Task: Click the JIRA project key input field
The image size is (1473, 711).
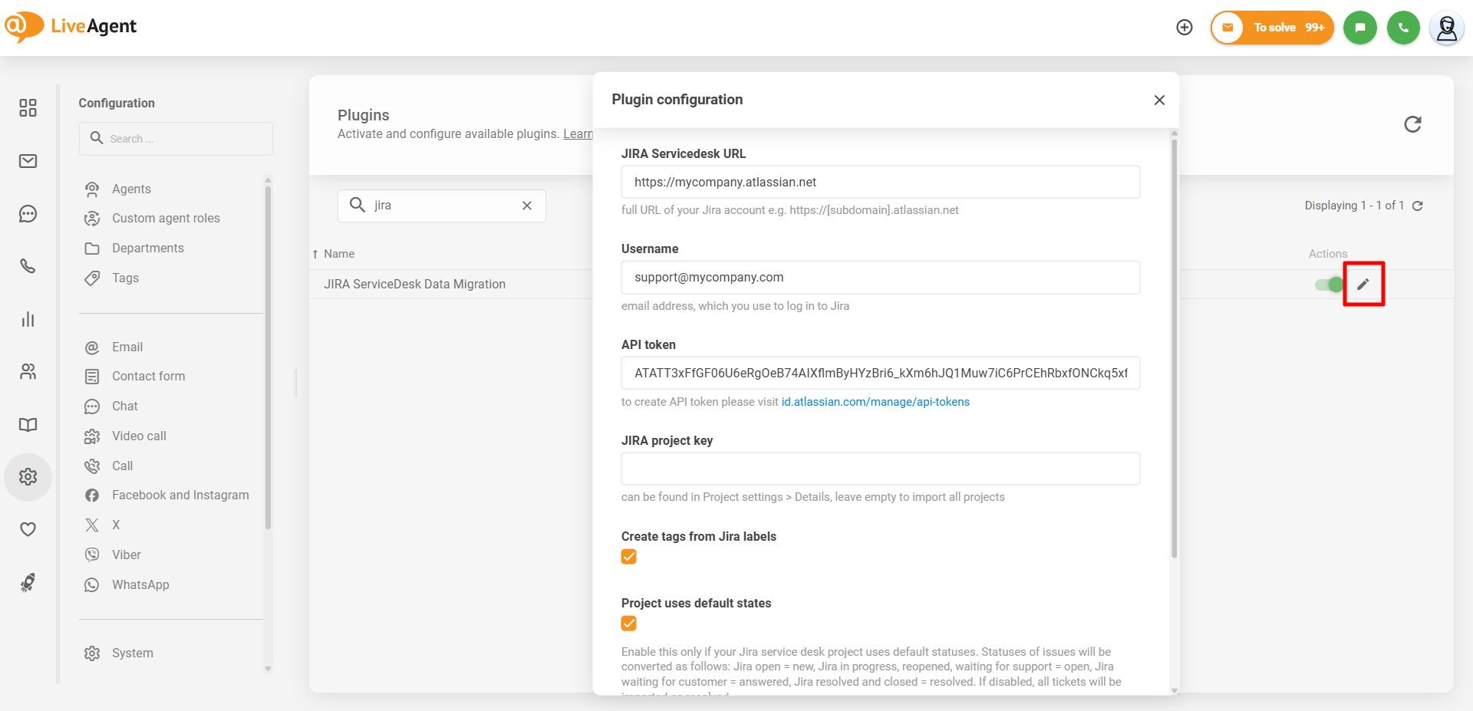Action: [x=880, y=469]
